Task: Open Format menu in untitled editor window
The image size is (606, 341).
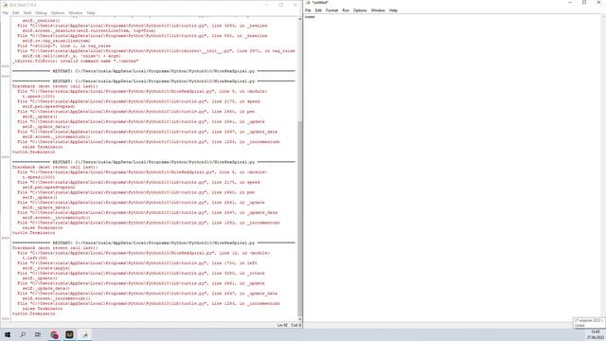Action: pyautogui.click(x=331, y=10)
